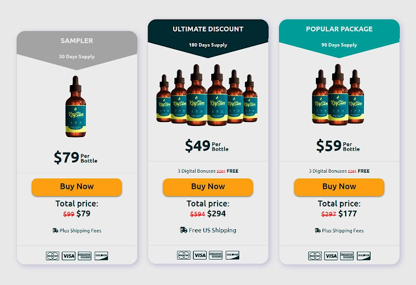Click the Mastercard icon in Popular Package card
416x285 pixels.
click(315, 256)
